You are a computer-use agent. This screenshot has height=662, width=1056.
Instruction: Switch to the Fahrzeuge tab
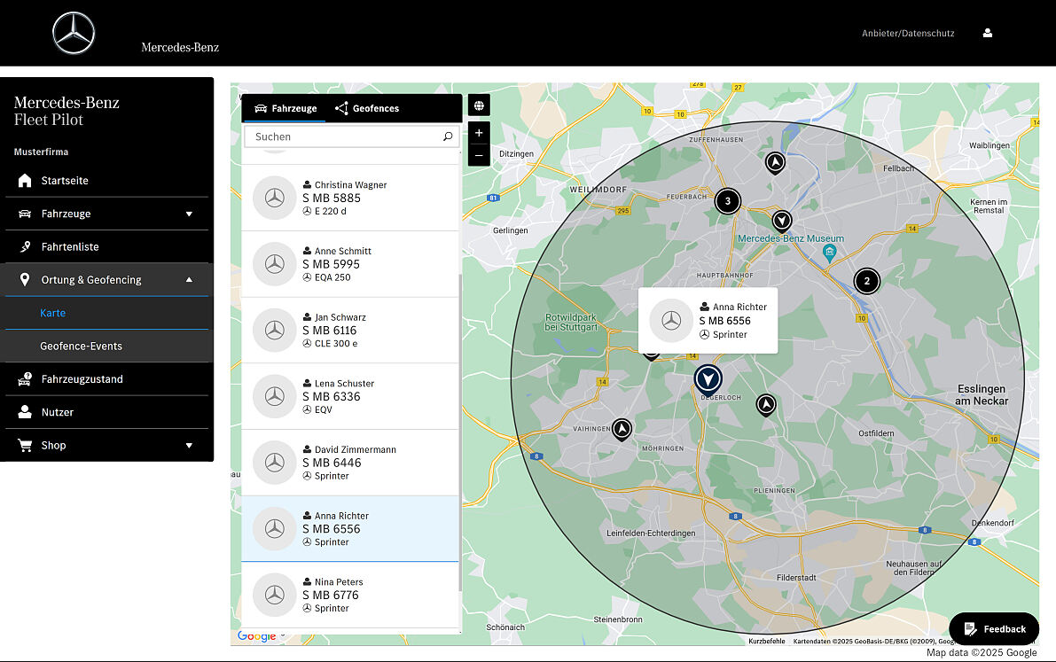pyautogui.click(x=285, y=108)
